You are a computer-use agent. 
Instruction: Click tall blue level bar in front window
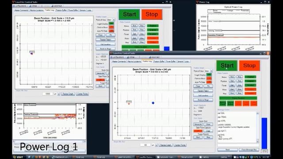[264, 133]
